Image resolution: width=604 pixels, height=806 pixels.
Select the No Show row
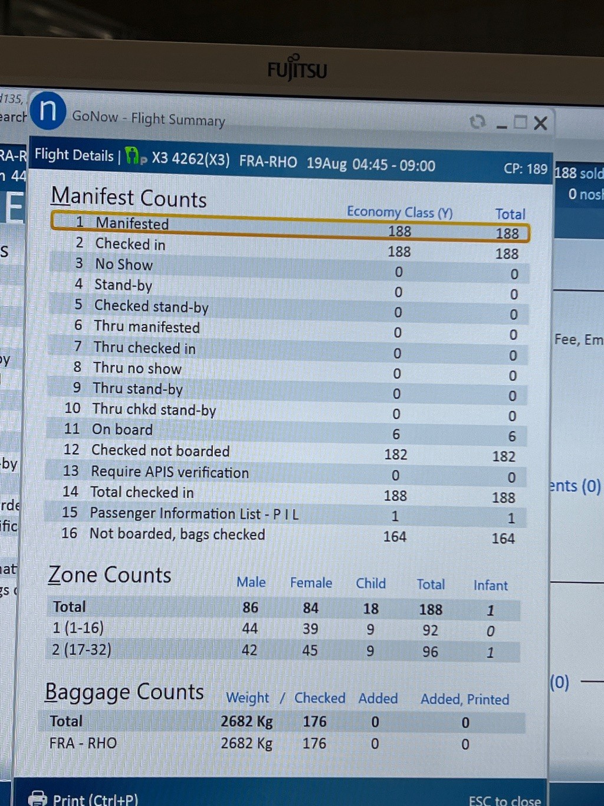(289, 267)
